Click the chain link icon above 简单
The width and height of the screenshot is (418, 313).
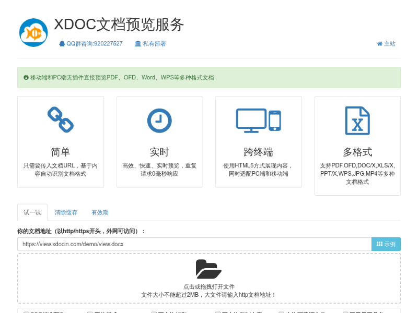click(61, 120)
